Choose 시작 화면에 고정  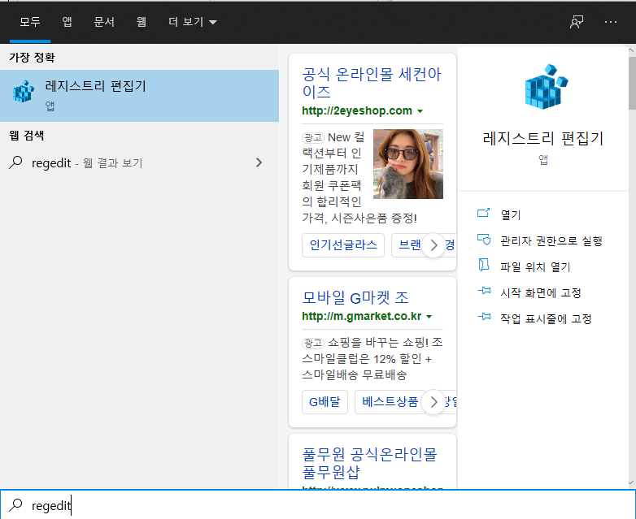point(540,292)
